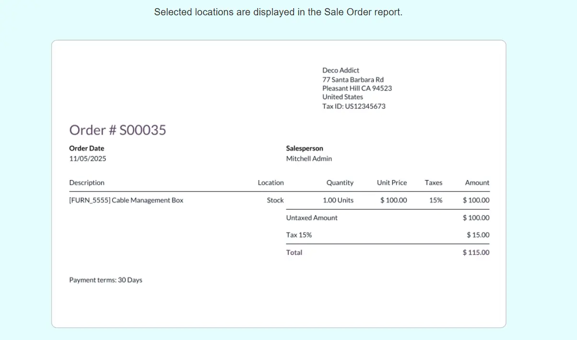Image resolution: width=577 pixels, height=340 pixels.
Task: Click the Location column header
Action: click(x=271, y=182)
